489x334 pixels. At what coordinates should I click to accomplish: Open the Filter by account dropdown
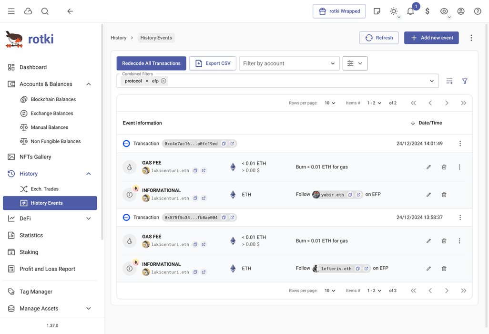pos(289,63)
